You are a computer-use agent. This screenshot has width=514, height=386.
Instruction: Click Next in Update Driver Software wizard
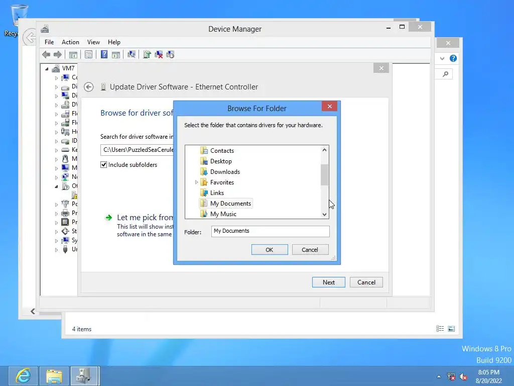tap(328, 282)
